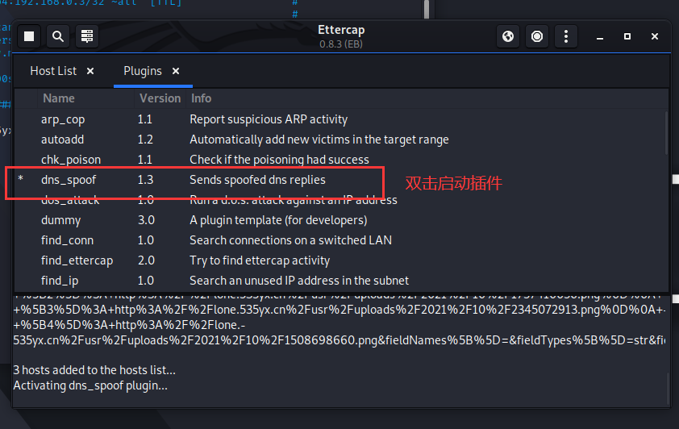Stop sniffing with the square stop button
This screenshot has height=429, width=679.
[29, 36]
